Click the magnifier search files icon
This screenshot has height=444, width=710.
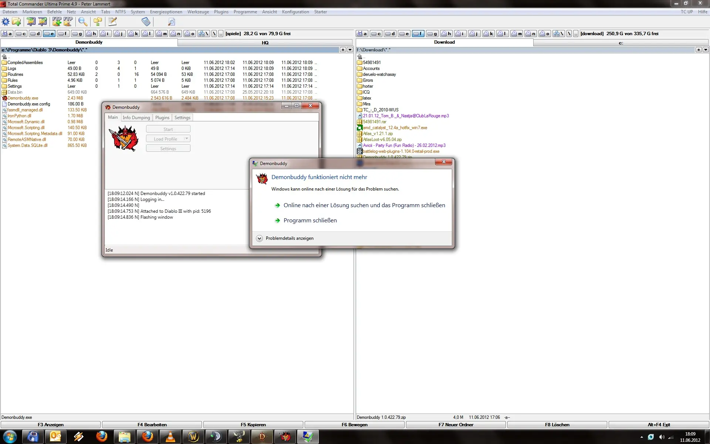[83, 22]
